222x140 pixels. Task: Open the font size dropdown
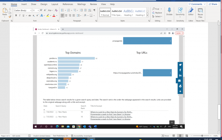[x=38, y=10]
